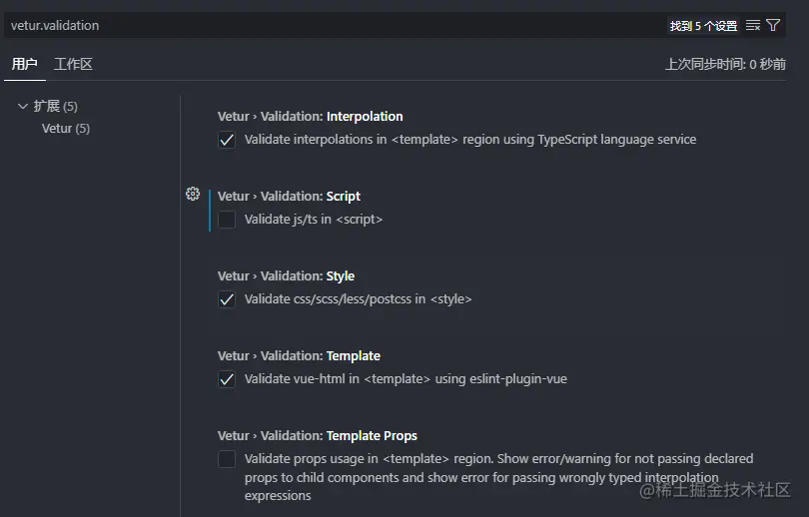Uncheck Validation: Template checkbox

(x=227, y=379)
